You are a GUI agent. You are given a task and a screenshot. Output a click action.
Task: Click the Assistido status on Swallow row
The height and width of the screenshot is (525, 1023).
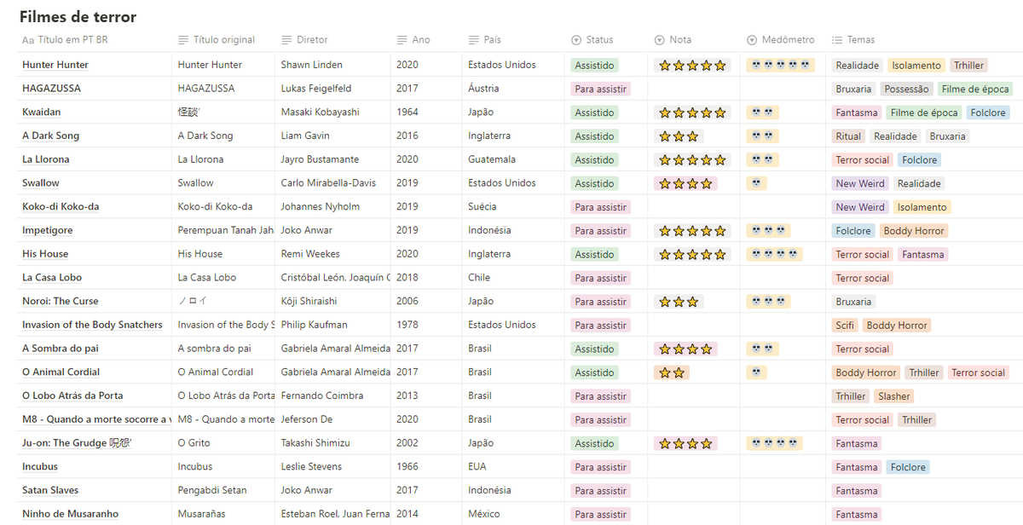click(x=594, y=183)
